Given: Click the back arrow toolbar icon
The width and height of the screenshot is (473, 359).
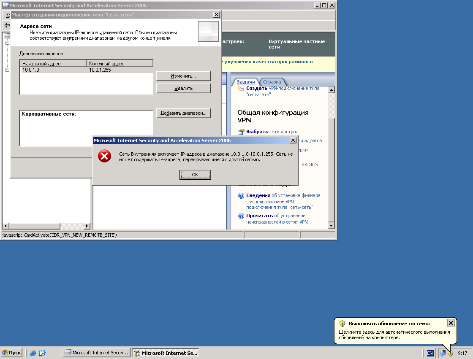Looking at the screenshot, I should pyautogui.click(x=7, y=25).
